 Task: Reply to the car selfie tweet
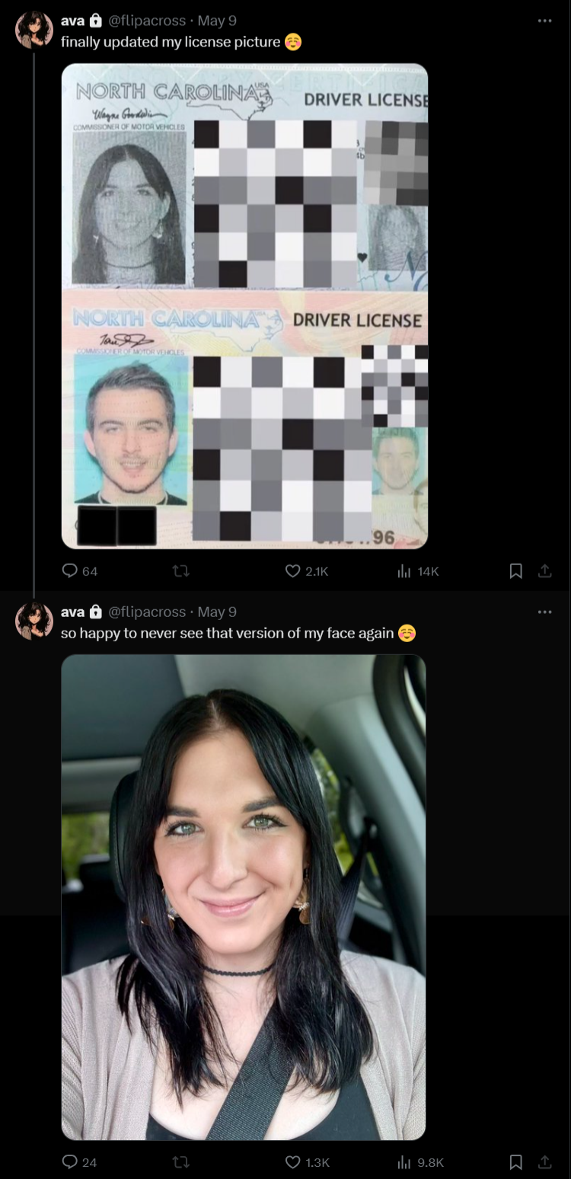click(x=79, y=1161)
